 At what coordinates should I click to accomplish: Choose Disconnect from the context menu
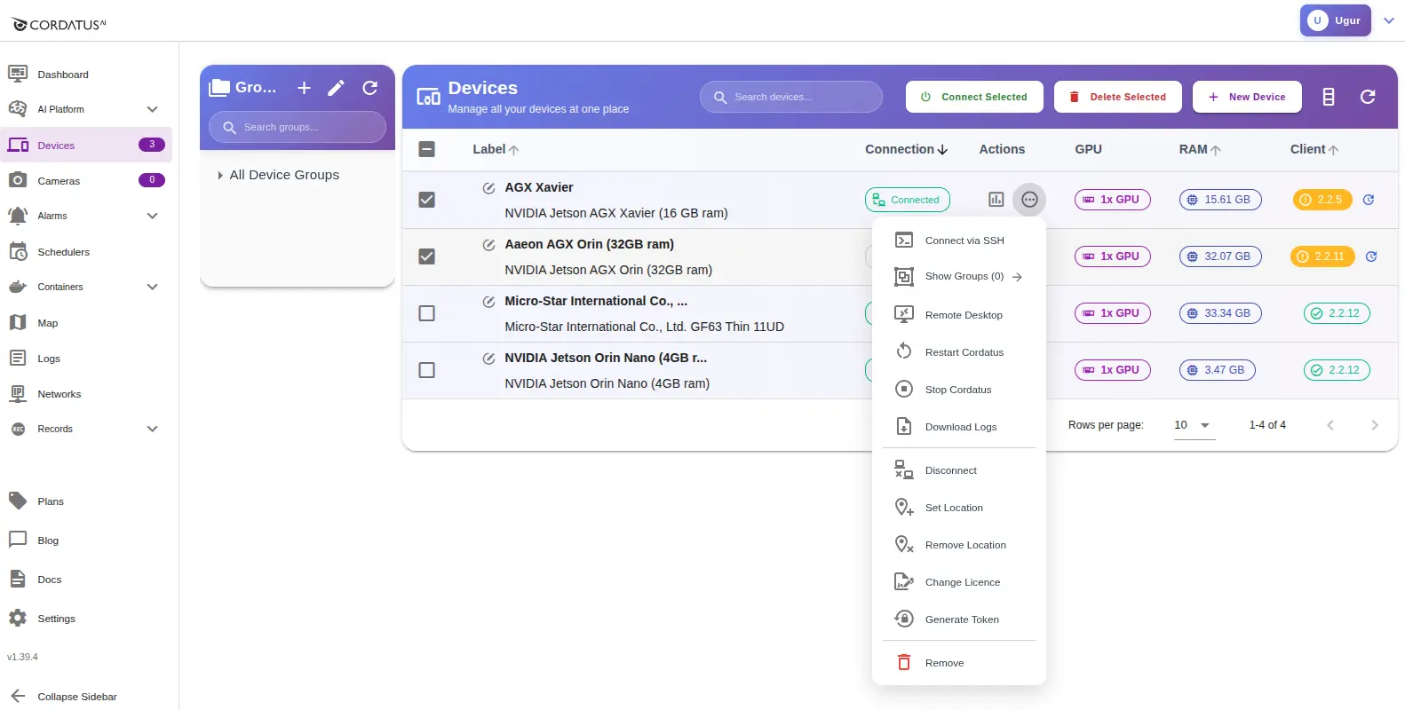click(x=959, y=470)
